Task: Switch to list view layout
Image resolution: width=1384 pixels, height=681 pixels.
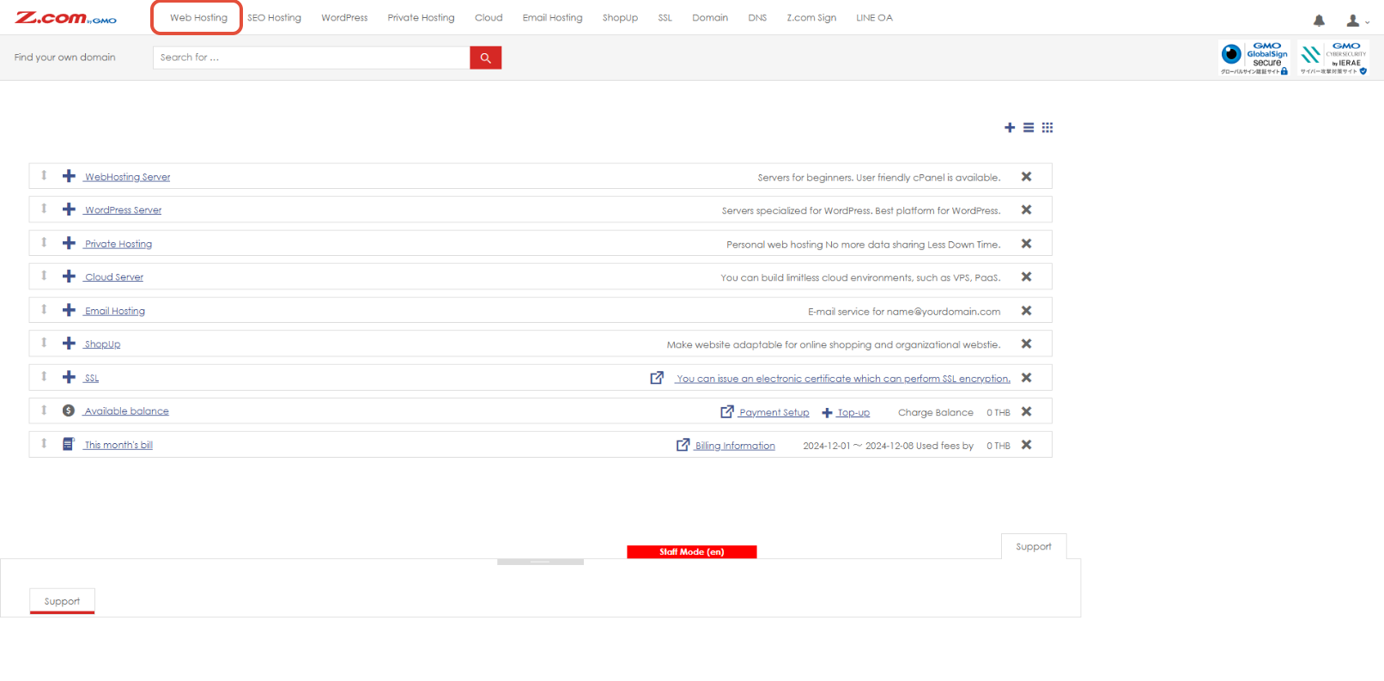Action: [x=1029, y=128]
